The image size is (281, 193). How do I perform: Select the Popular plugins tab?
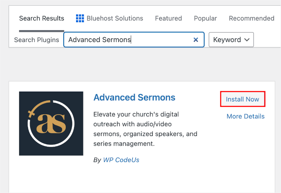click(205, 19)
